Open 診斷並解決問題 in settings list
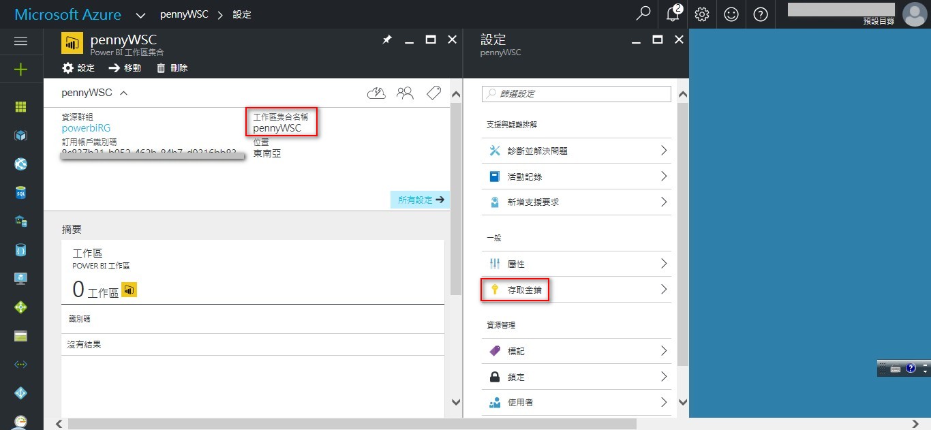The width and height of the screenshot is (931, 430). 577,151
